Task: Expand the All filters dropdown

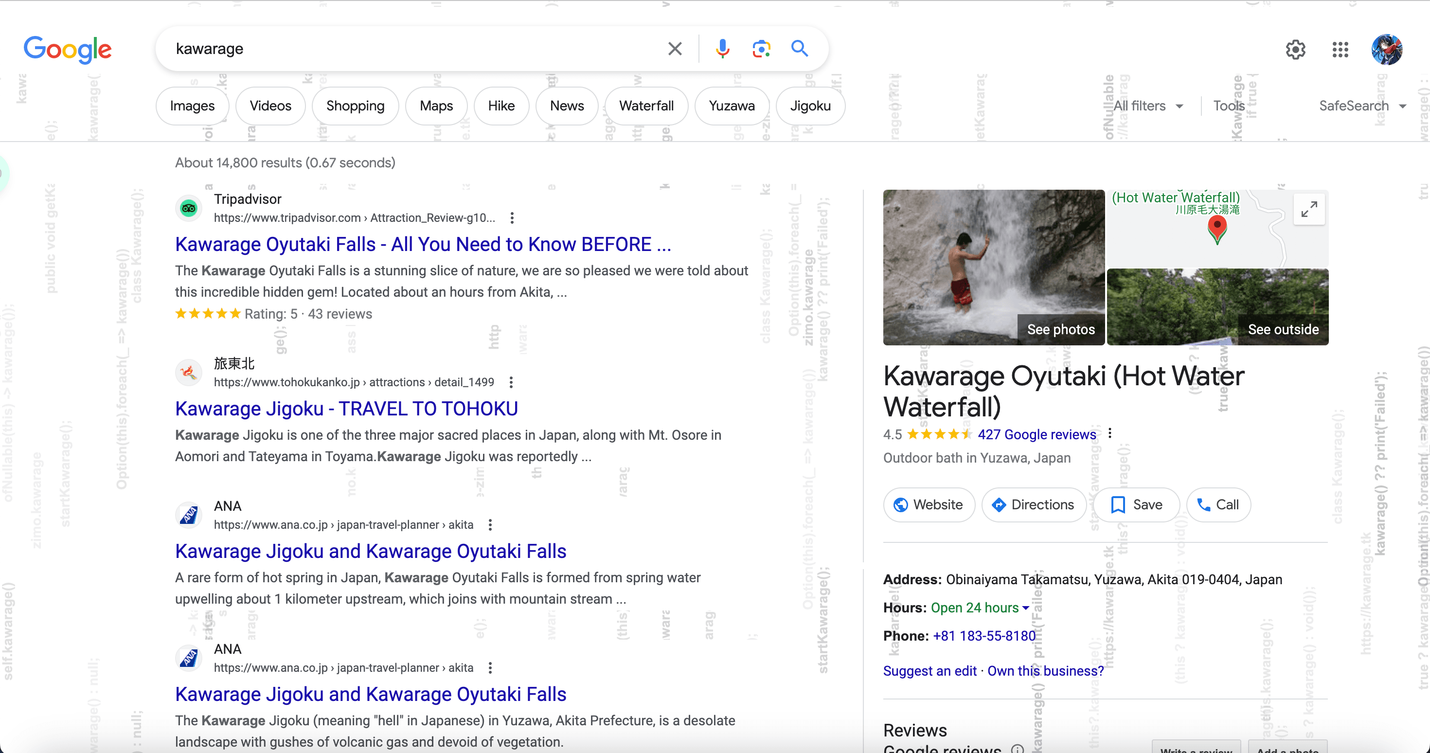Action: [1147, 106]
